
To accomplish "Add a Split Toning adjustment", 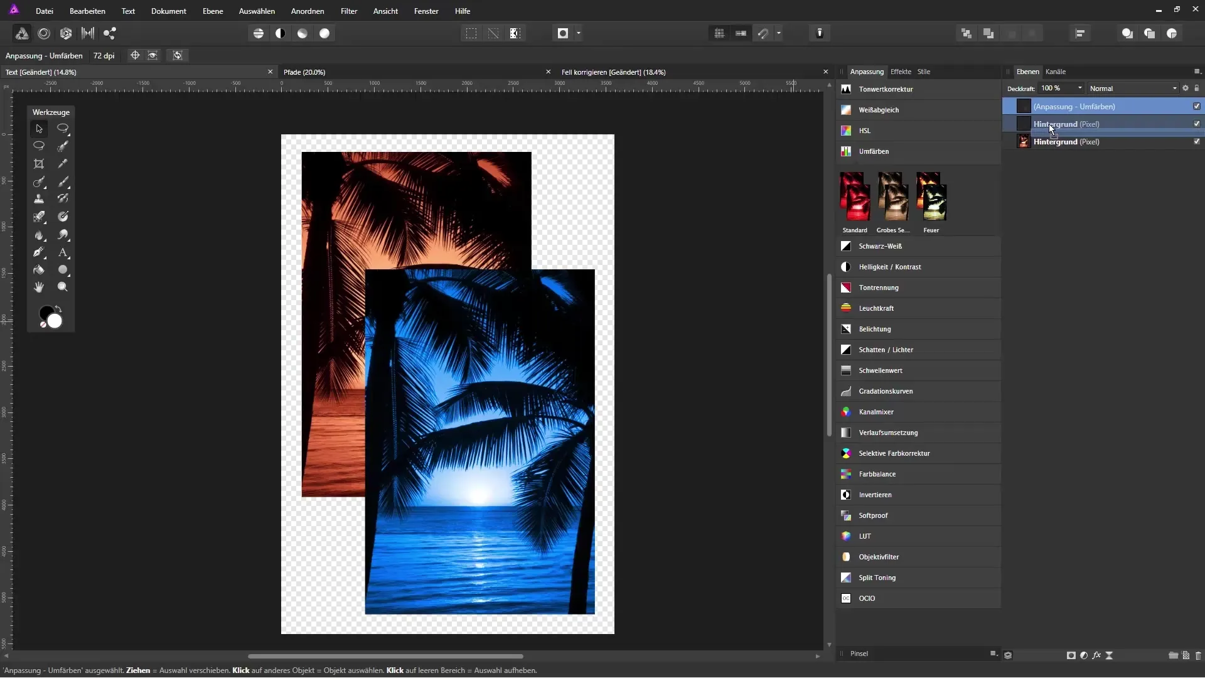I will pos(919,578).
